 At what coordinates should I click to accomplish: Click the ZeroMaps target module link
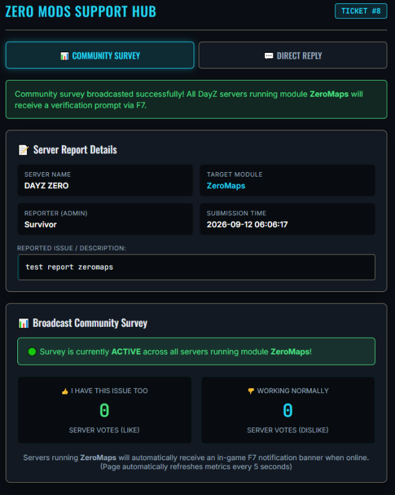point(226,186)
